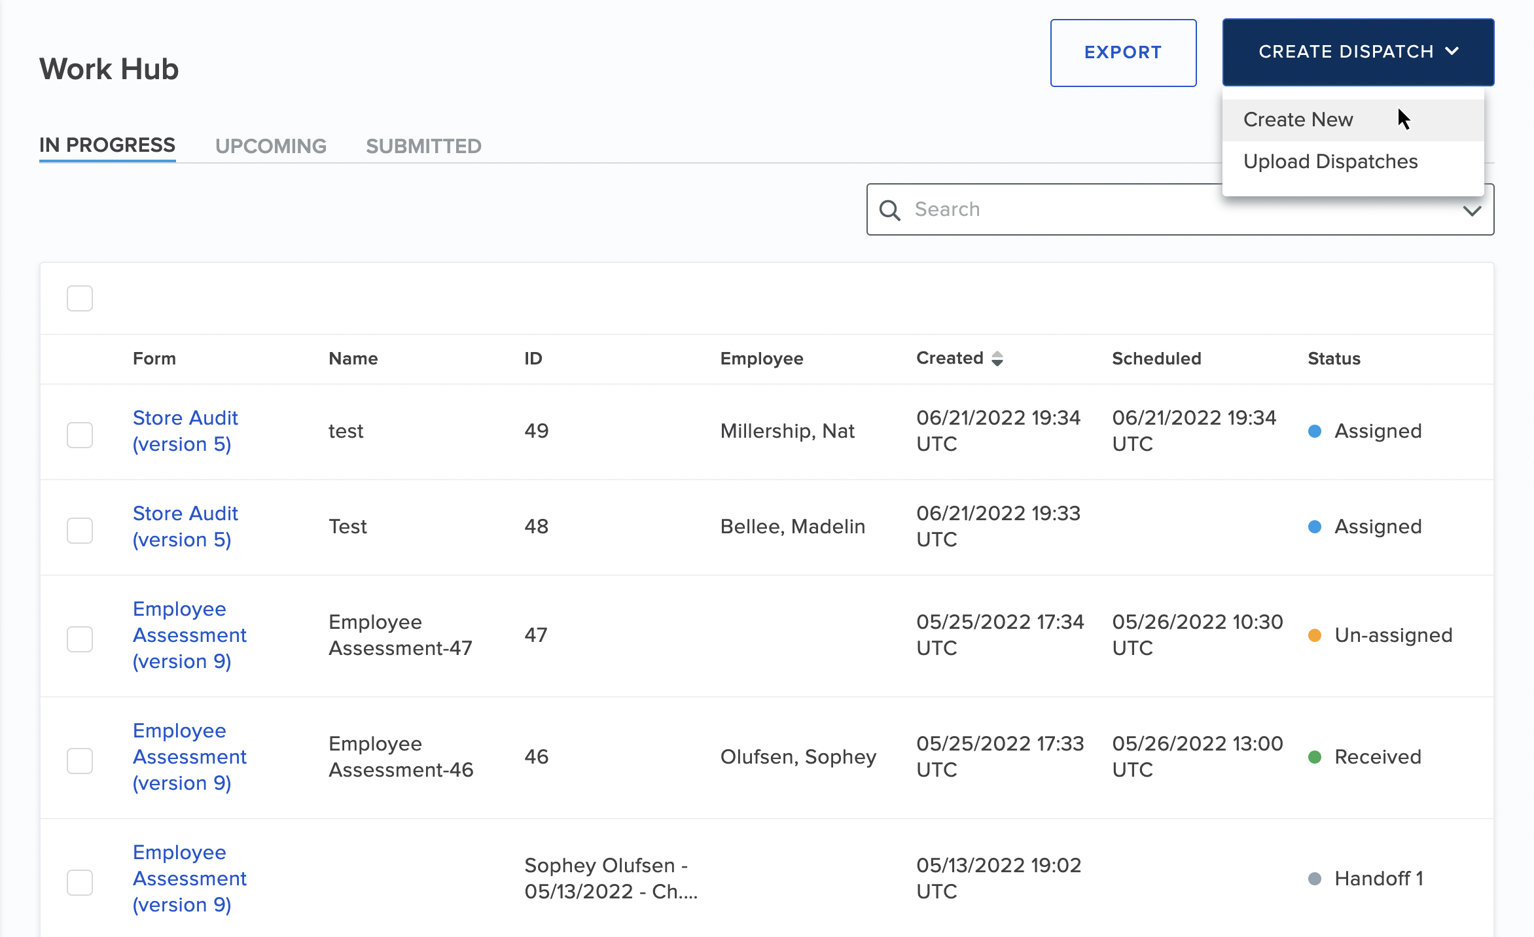Click the name Employee Assessment-47
The height and width of the screenshot is (937, 1534).
pyautogui.click(x=401, y=635)
